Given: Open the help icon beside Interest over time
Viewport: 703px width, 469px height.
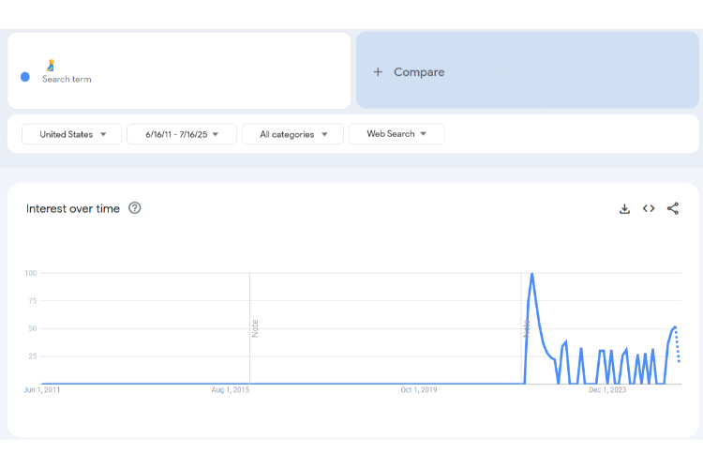Looking at the screenshot, I should click(x=135, y=208).
